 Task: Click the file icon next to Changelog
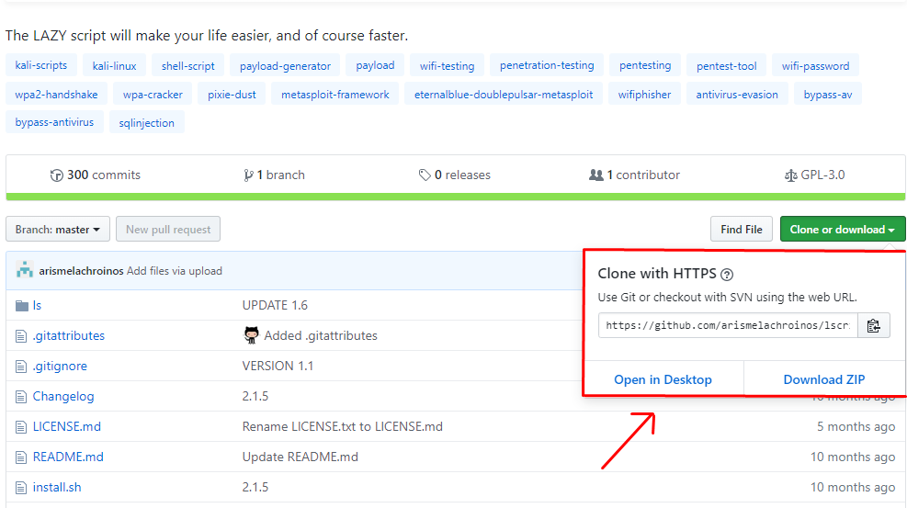[x=21, y=397]
